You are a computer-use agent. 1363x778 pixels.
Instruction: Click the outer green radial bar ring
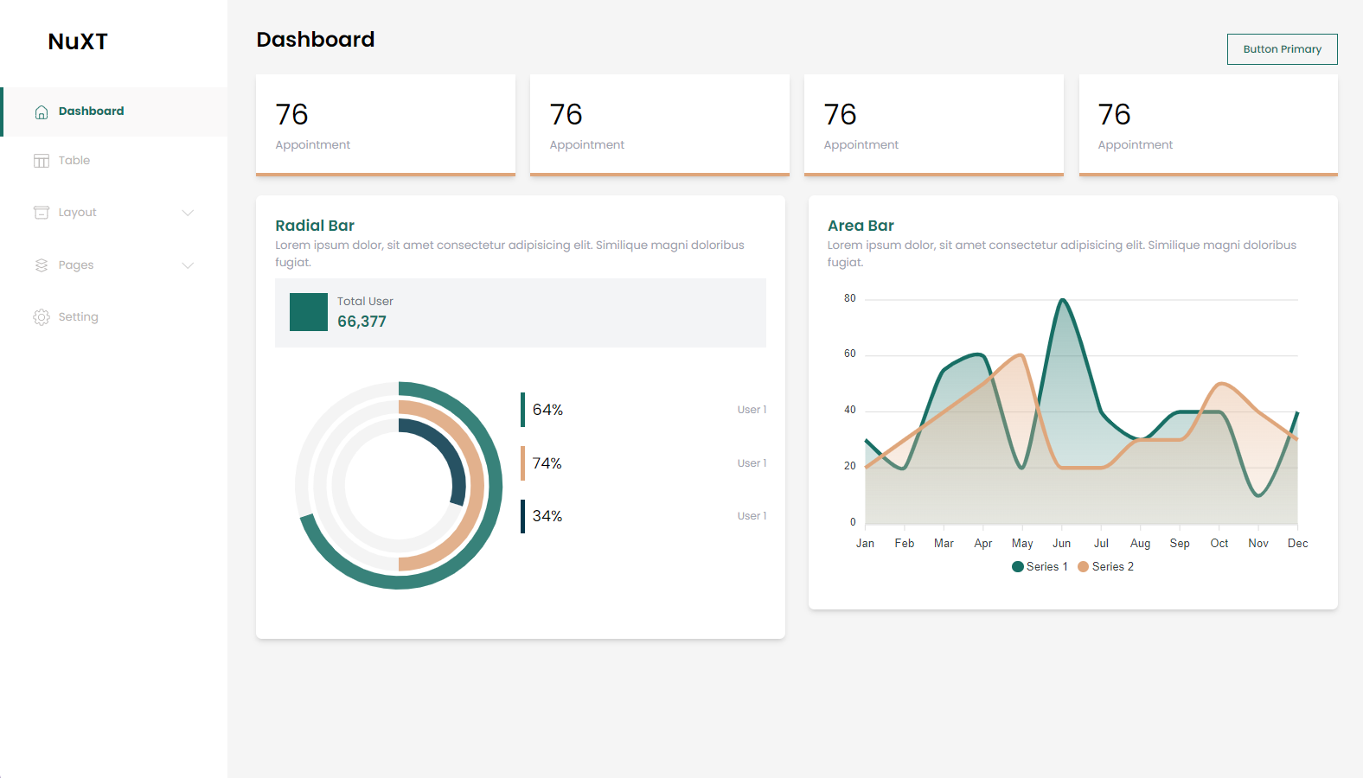493,484
